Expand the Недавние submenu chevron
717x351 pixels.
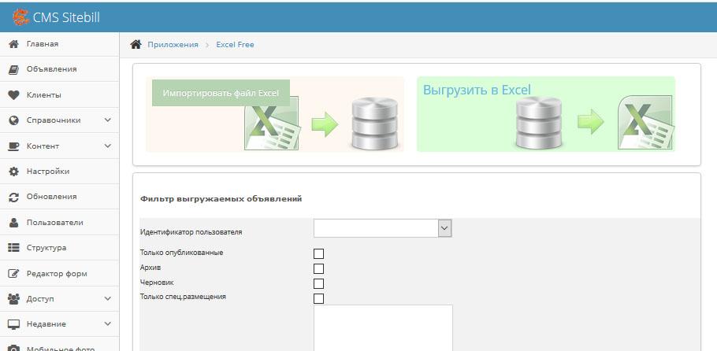coord(108,324)
